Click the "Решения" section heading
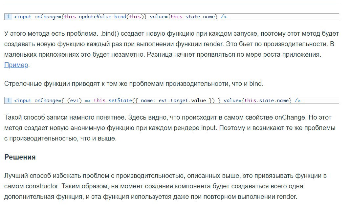 pyautogui.click(x=20, y=157)
